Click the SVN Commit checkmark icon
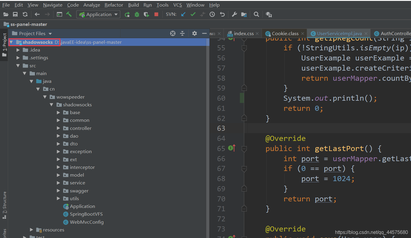This screenshot has height=238, width=411. click(x=193, y=14)
